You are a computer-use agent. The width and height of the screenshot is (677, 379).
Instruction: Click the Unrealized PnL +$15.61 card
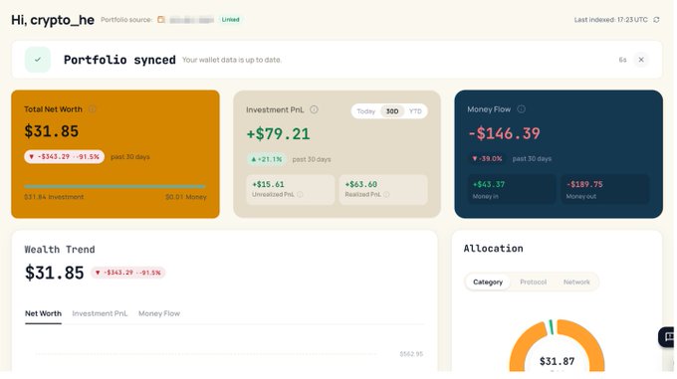coord(291,189)
